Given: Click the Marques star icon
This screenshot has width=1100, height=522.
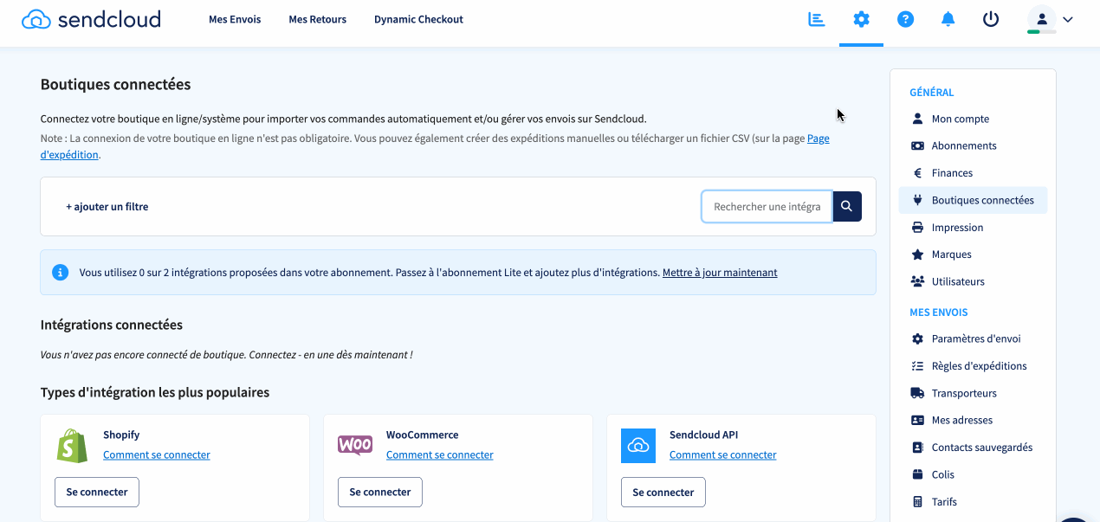Looking at the screenshot, I should point(918,255).
